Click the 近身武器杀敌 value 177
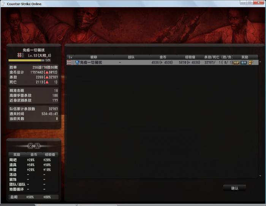266x206 pixels. pos(55,101)
